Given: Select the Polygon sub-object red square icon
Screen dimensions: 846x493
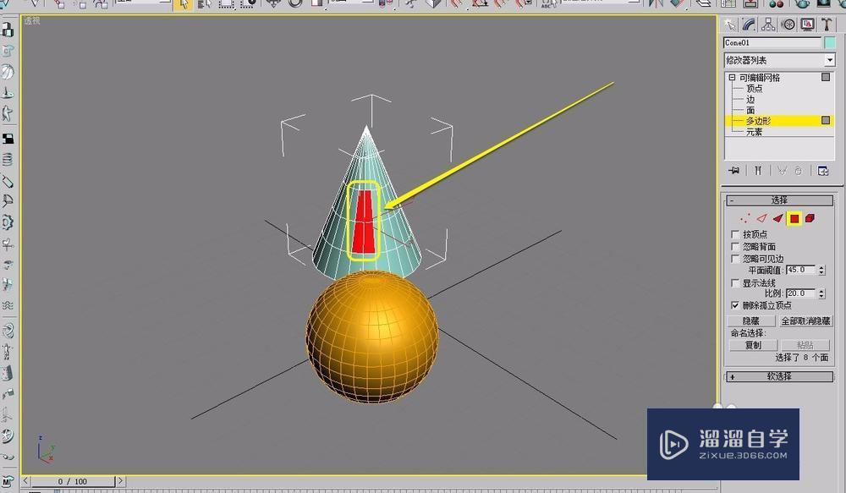Looking at the screenshot, I should tap(795, 218).
